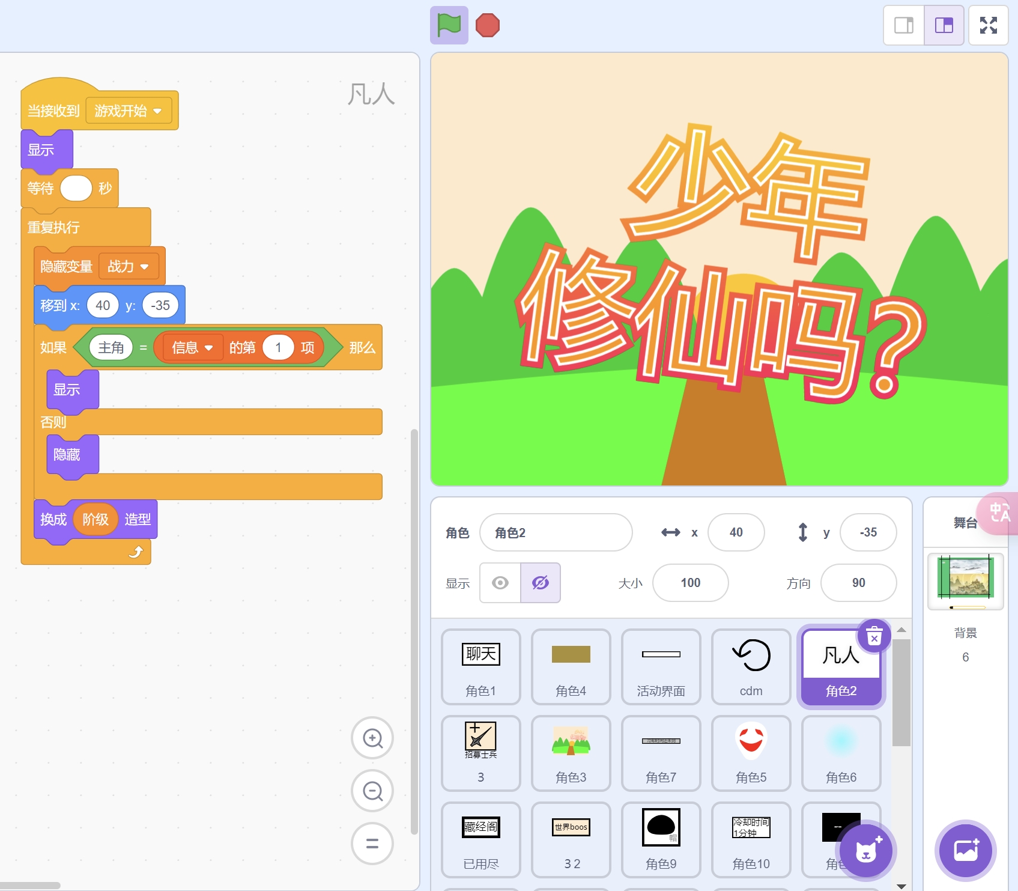This screenshot has height=891, width=1018.
Task: Open the 信息 list dropdown
Action: (209, 348)
